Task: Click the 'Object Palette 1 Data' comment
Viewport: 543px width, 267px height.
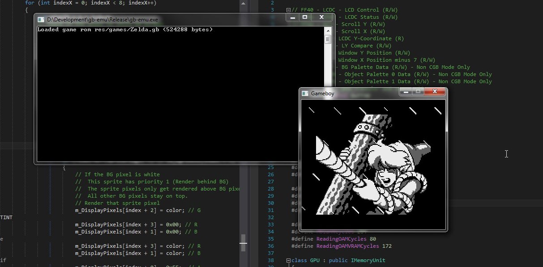Action: 418,81
